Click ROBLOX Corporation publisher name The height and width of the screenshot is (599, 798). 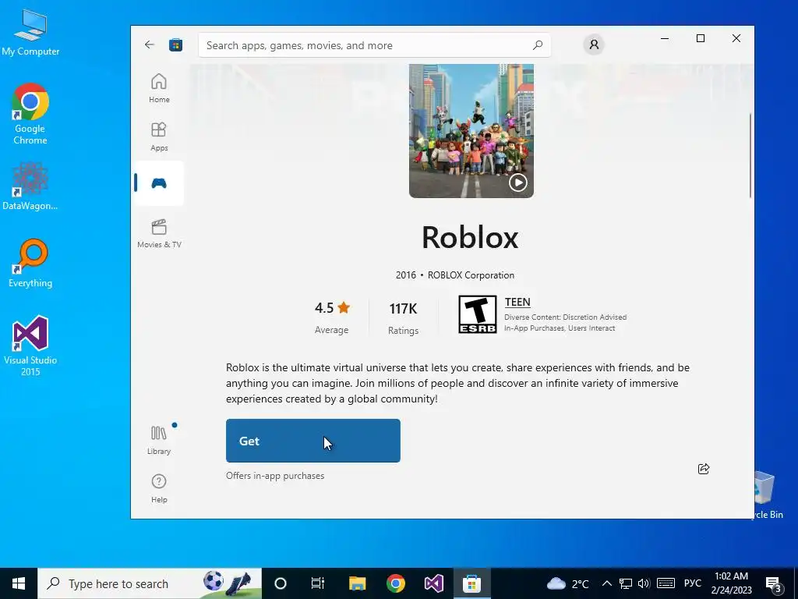[471, 275]
